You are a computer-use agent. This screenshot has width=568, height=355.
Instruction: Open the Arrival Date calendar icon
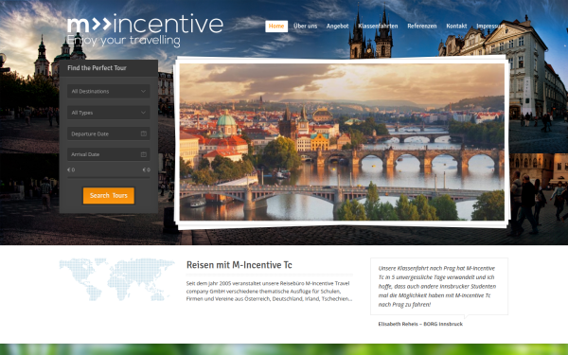pyautogui.click(x=144, y=154)
